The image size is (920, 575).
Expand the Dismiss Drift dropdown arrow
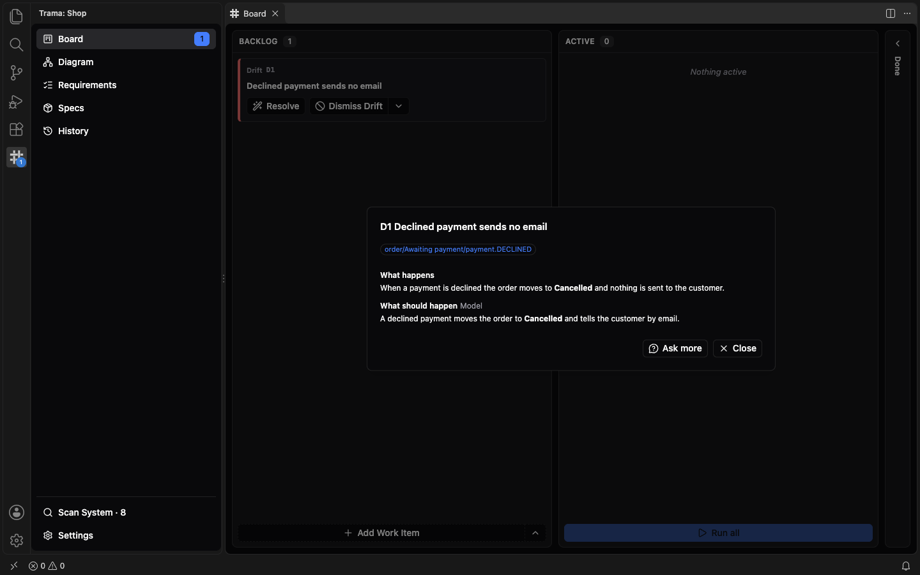coord(399,106)
